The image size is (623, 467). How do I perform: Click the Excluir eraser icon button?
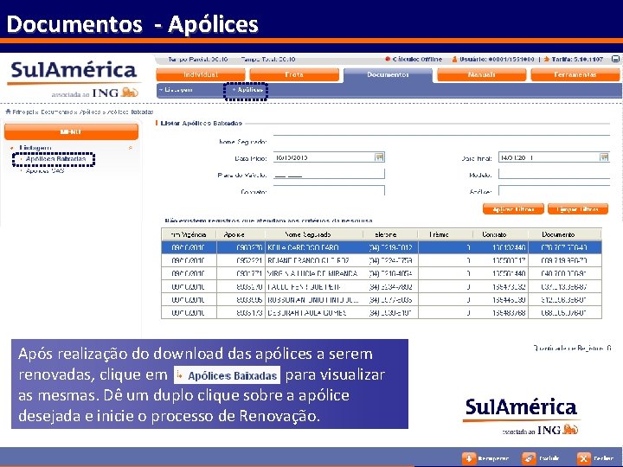(529, 458)
